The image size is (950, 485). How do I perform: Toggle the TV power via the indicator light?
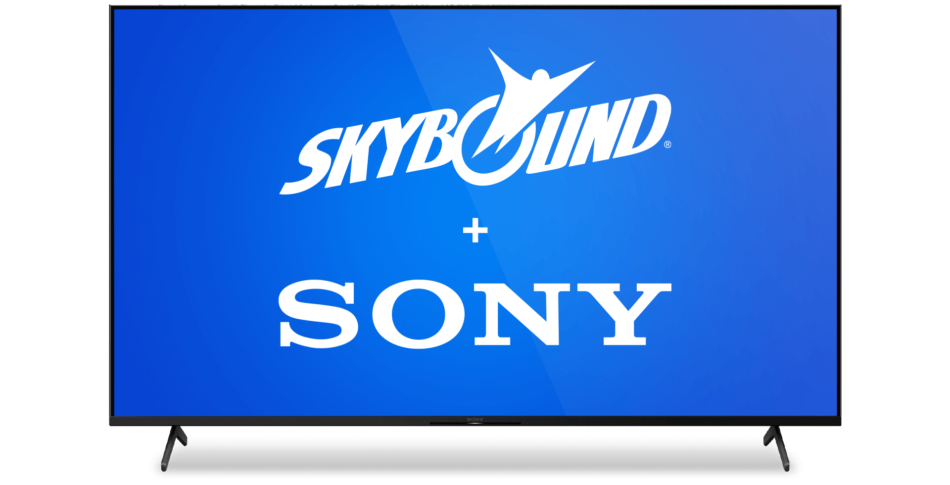(475, 423)
